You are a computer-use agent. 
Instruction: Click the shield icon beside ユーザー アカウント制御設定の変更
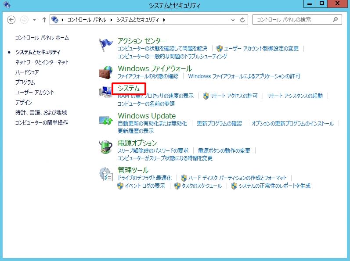tap(220, 48)
